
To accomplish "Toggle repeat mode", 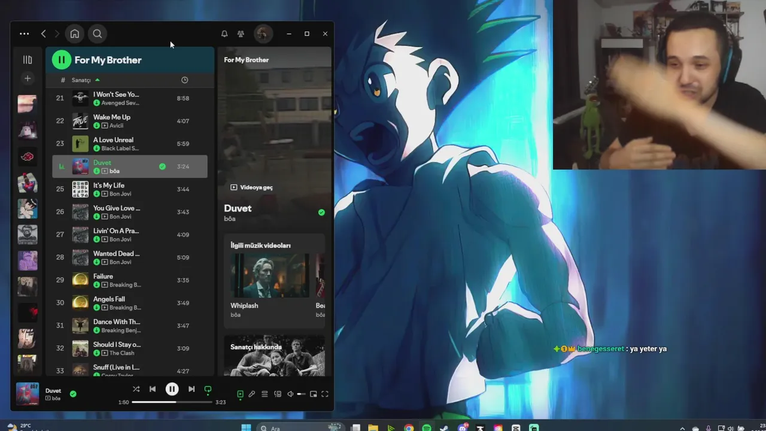I will click(208, 389).
